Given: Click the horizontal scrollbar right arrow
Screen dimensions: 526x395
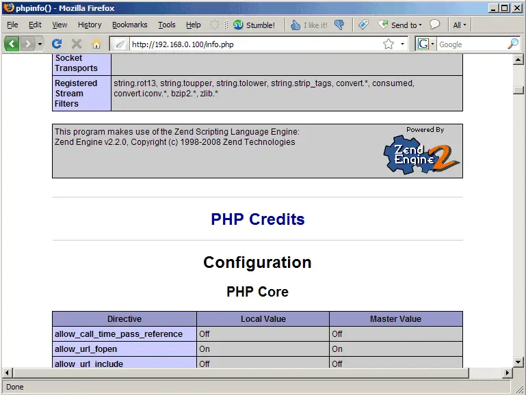Looking at the screenshot, I should (x=508, y=372).
